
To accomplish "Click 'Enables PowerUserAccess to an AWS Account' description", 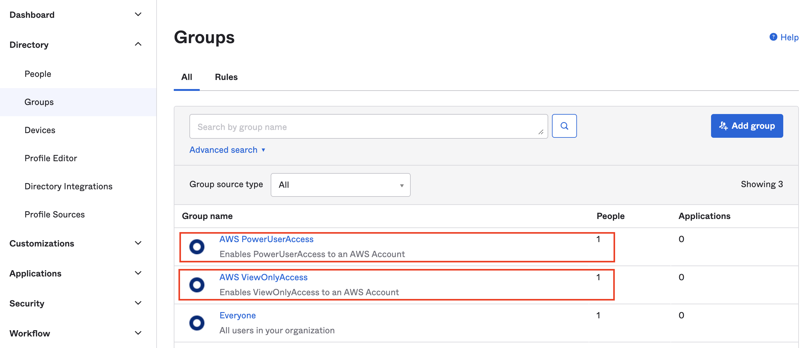I will tap(312, 254).
